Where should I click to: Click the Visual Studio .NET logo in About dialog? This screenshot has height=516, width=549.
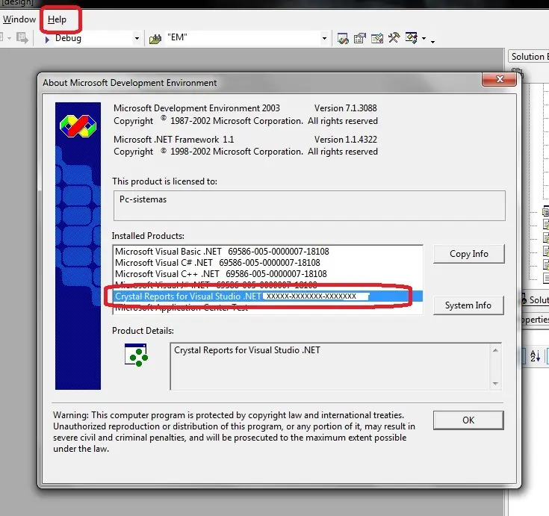pyautogui.click(x=78, y=125)
